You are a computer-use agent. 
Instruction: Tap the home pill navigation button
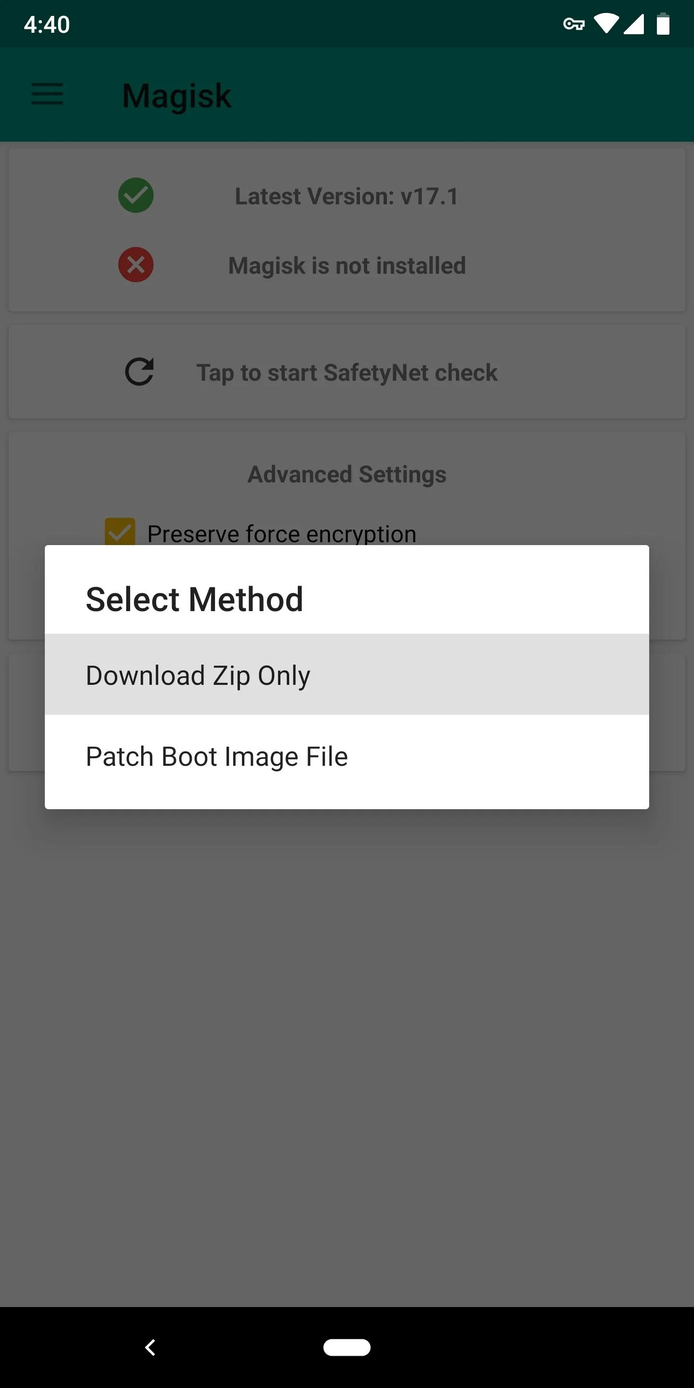pyautogui.click(x=347, y=1347)
